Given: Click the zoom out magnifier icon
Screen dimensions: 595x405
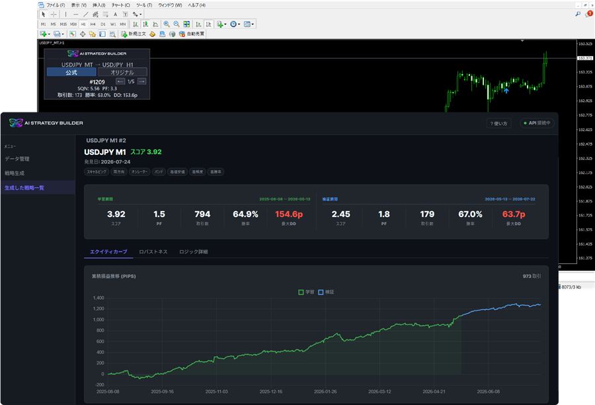Looking at the screenshot, I should click(x=177, y=24).
